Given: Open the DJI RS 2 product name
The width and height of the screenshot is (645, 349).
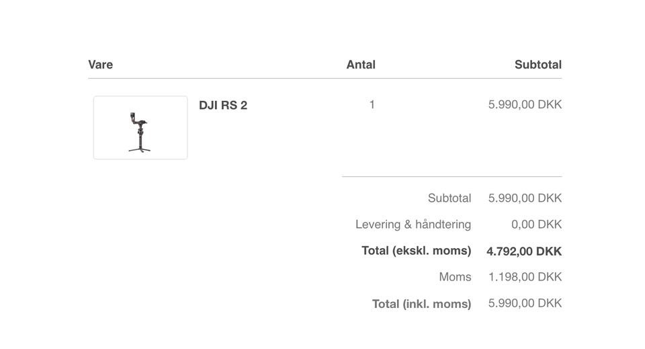Looking at the screenshot, I should click(223, 106).
